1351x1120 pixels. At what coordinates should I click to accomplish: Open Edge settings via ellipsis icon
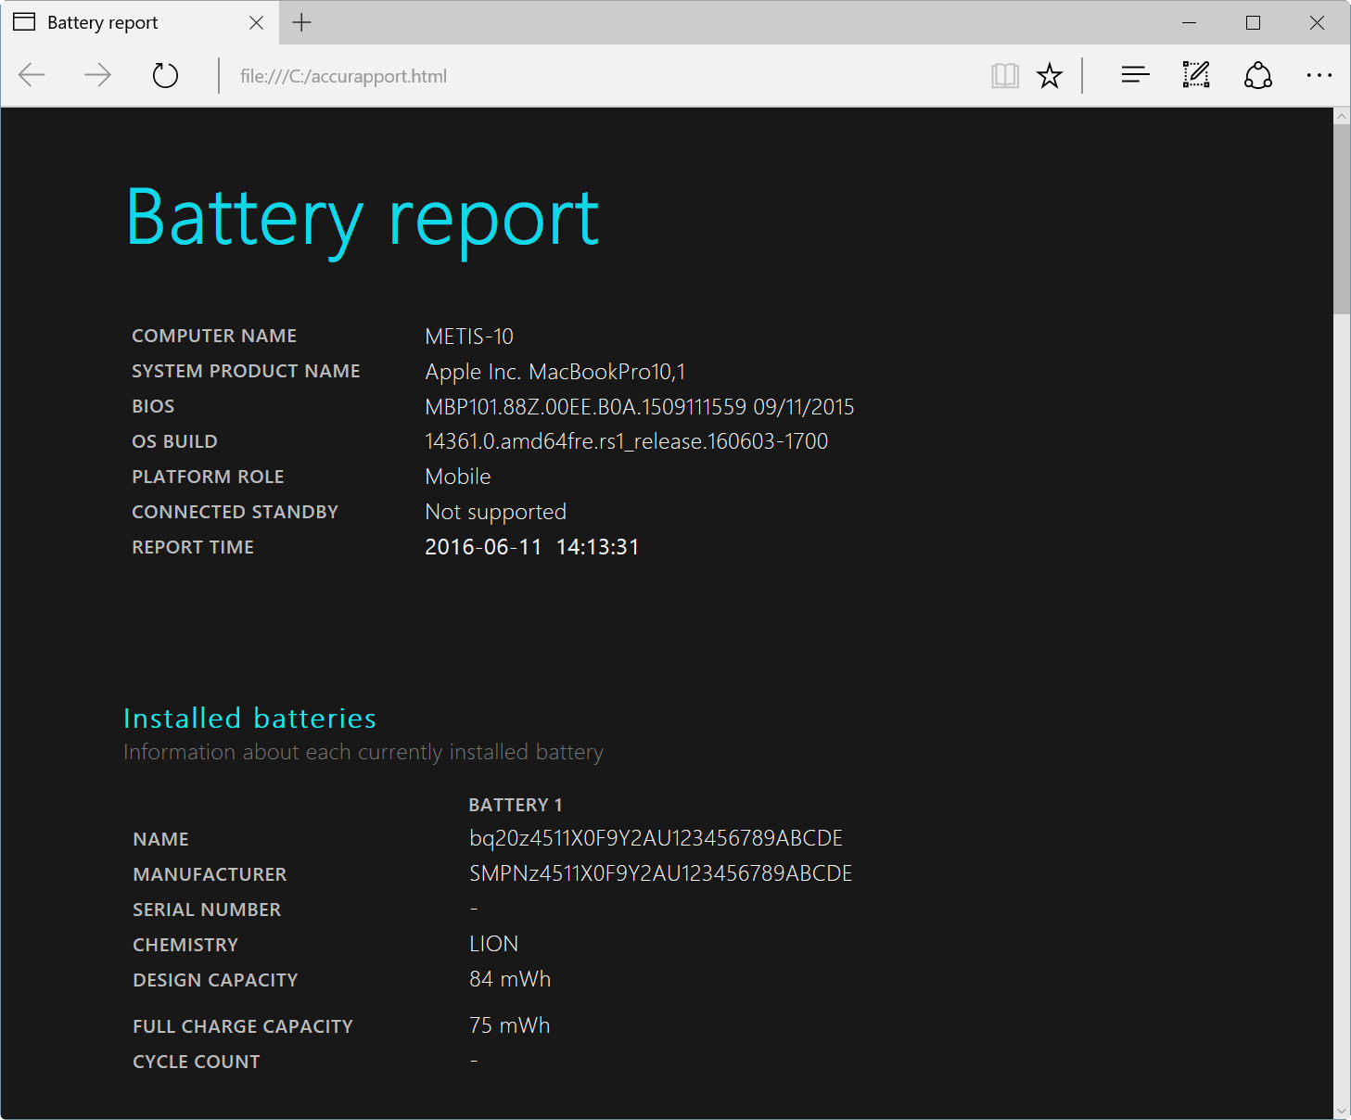tap(1319, 75)
